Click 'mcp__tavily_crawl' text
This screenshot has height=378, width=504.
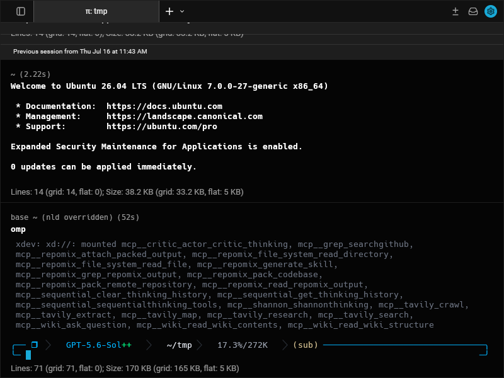coord(421,305)
